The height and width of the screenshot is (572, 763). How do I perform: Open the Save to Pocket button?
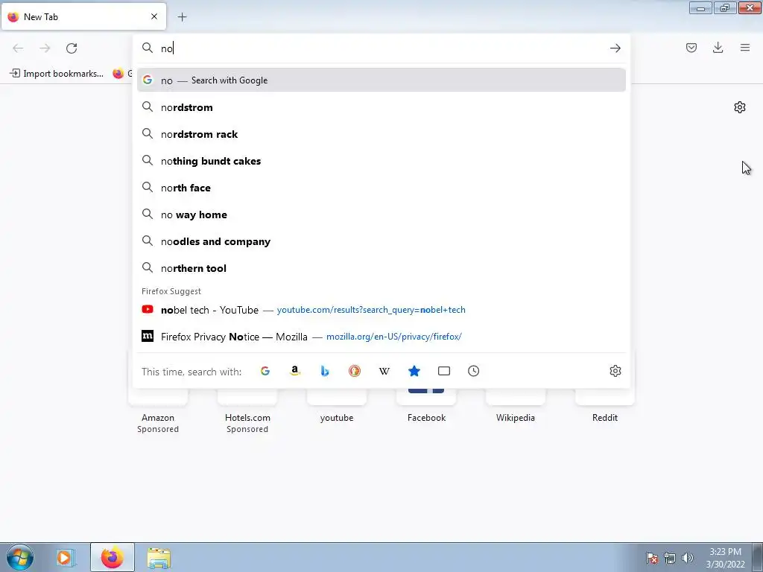(x=691, y=48)
